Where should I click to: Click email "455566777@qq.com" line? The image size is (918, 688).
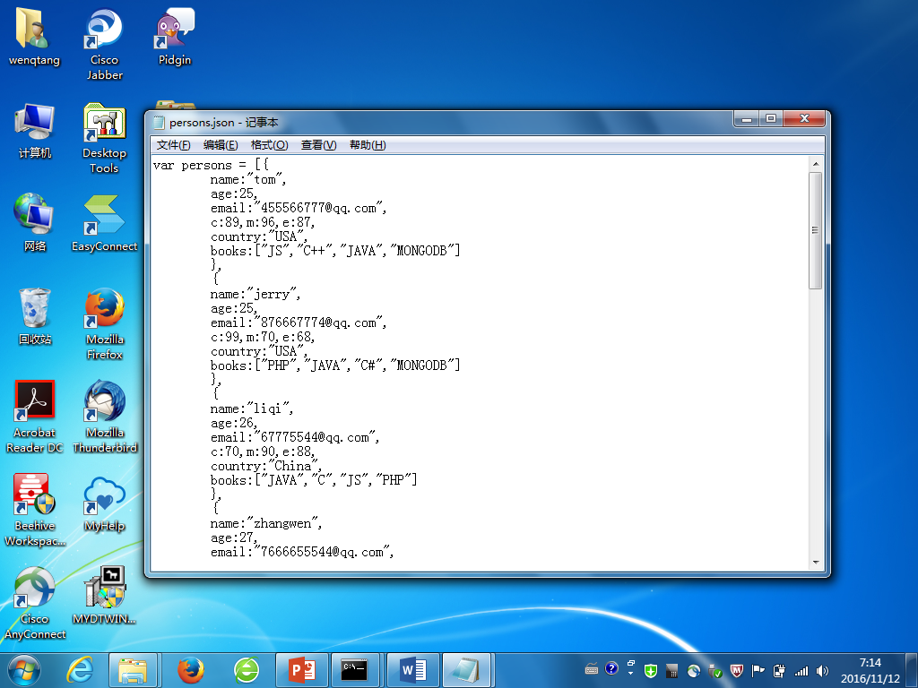[299, 208]
